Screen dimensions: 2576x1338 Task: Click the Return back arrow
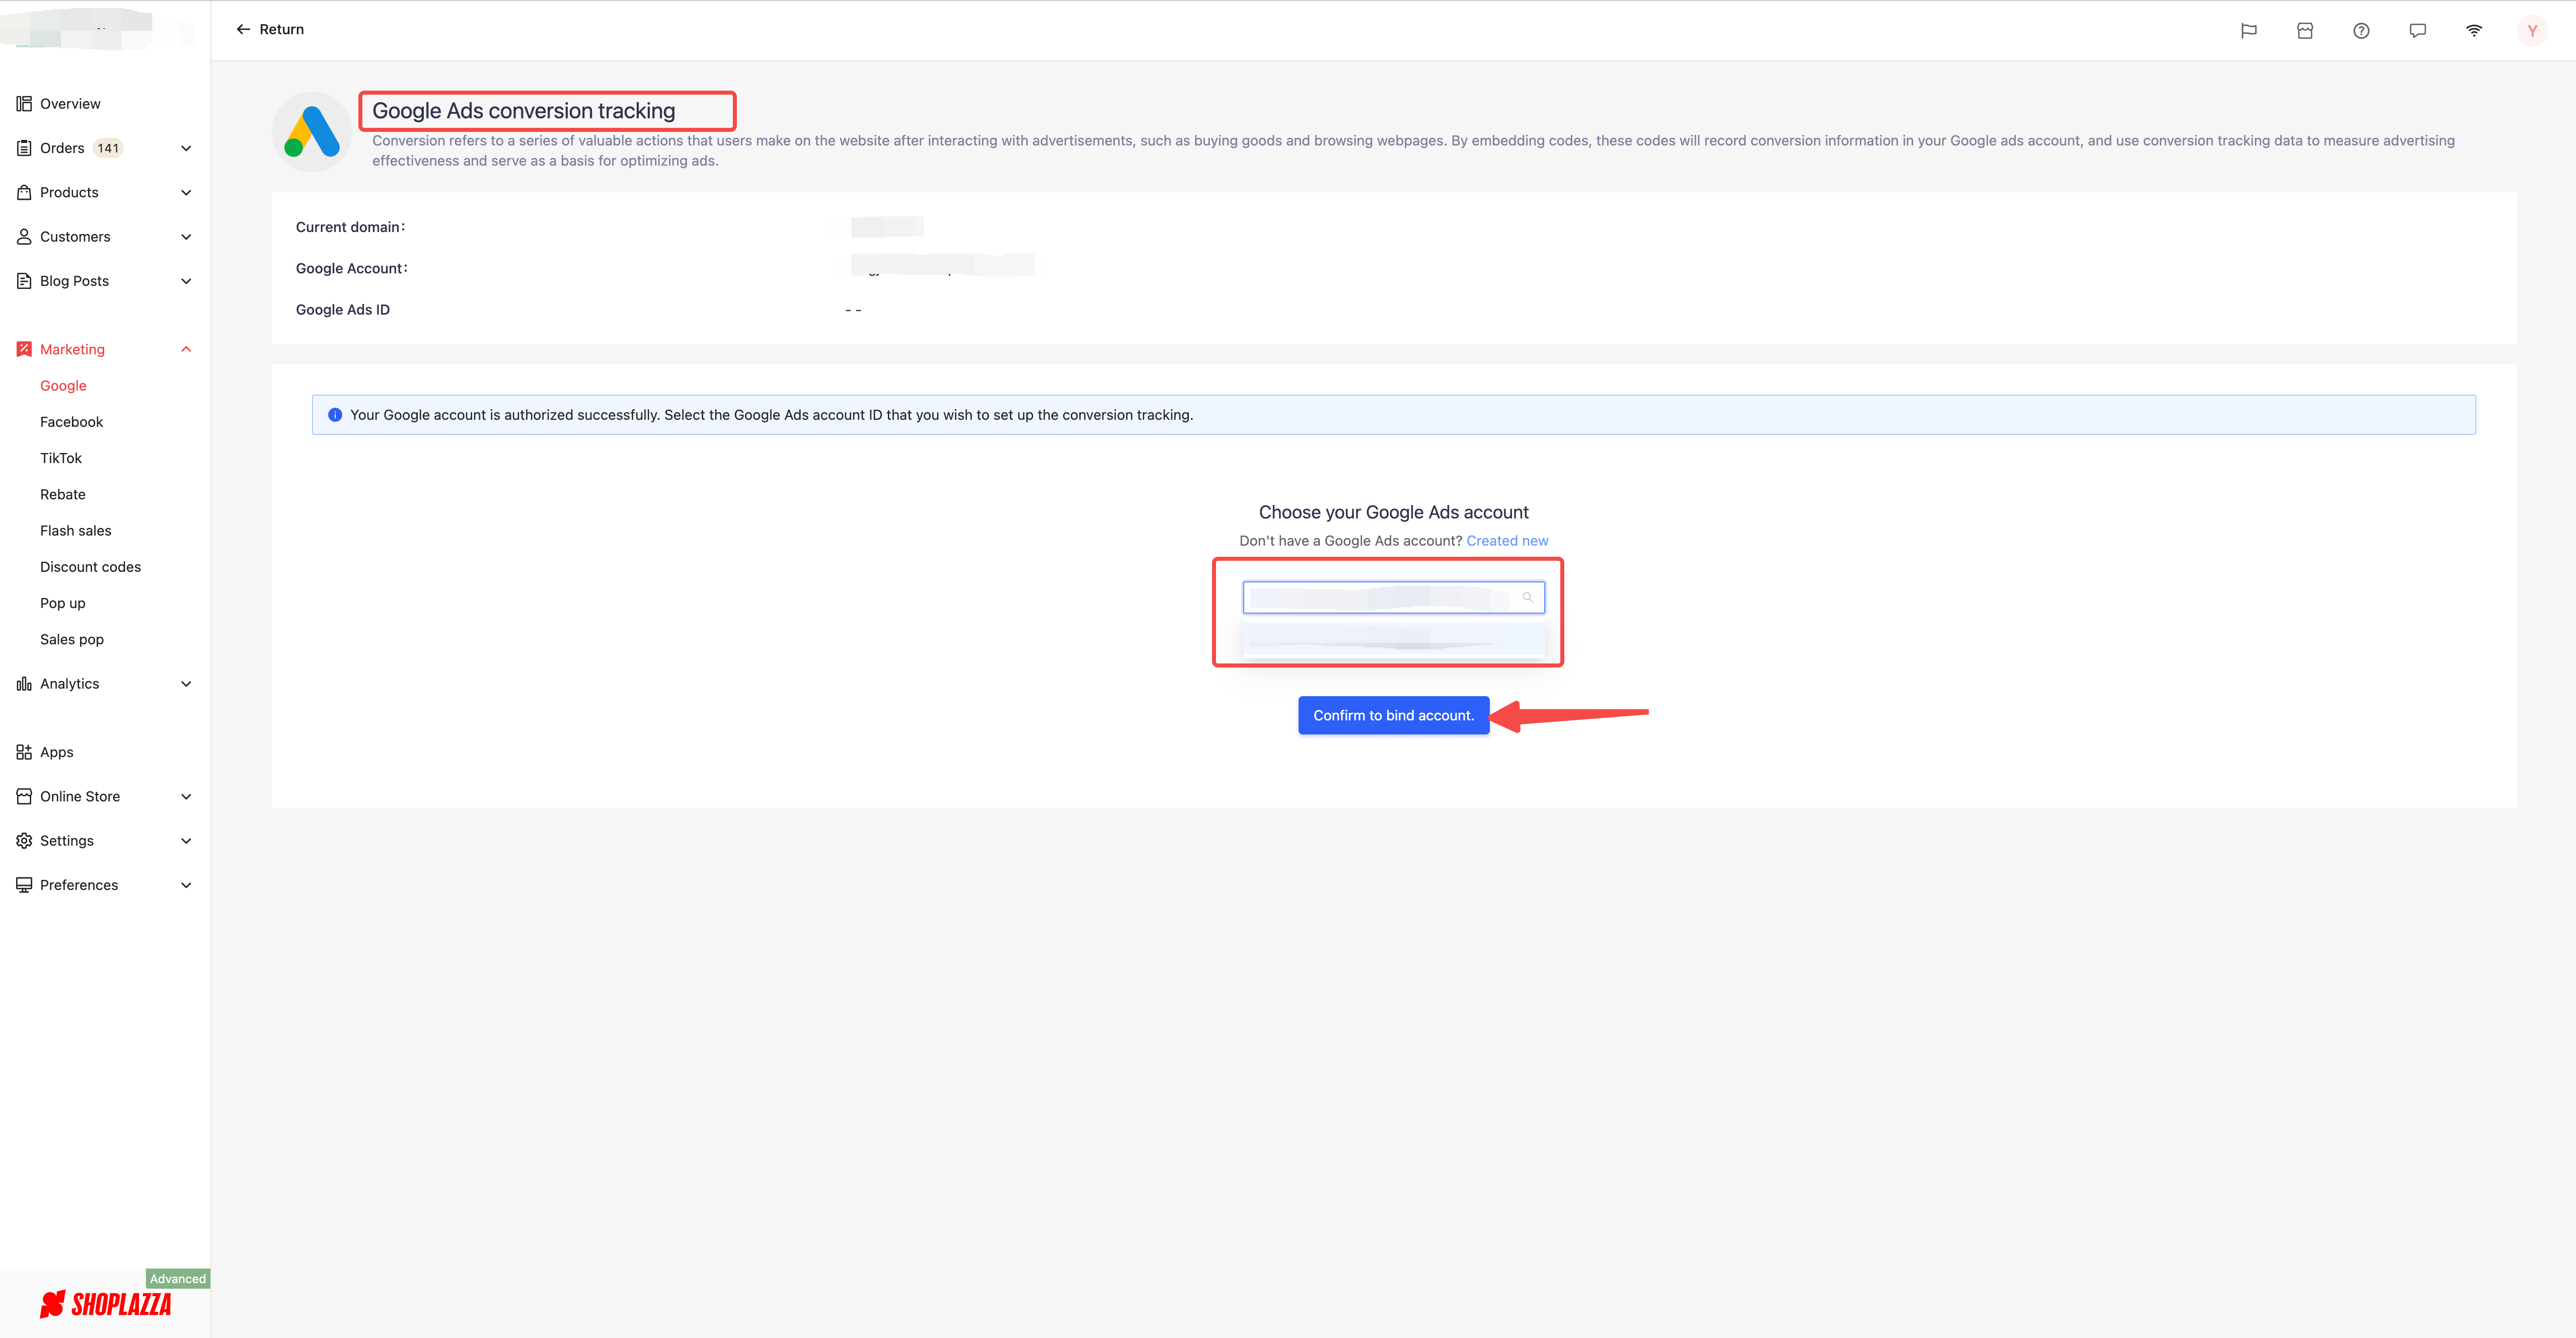tap(243, 30)
